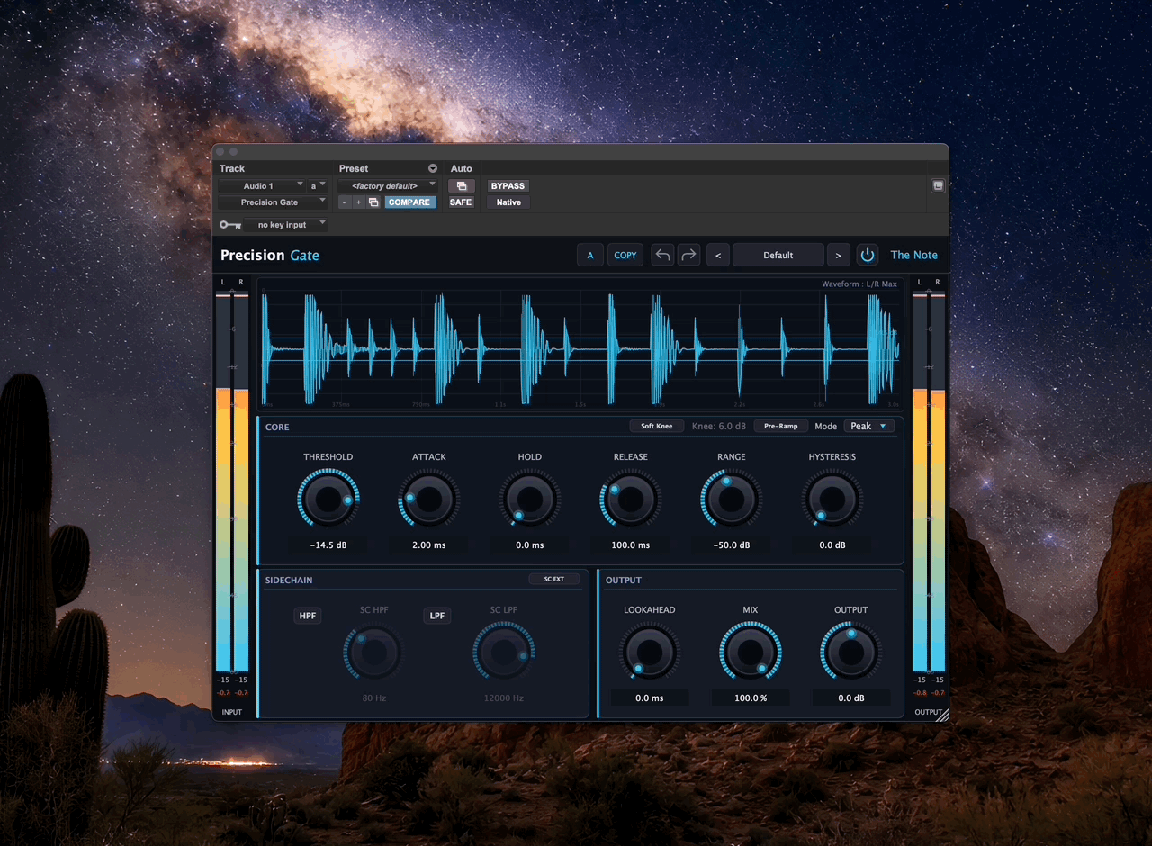Click the COMPARE button

(409, 202)
